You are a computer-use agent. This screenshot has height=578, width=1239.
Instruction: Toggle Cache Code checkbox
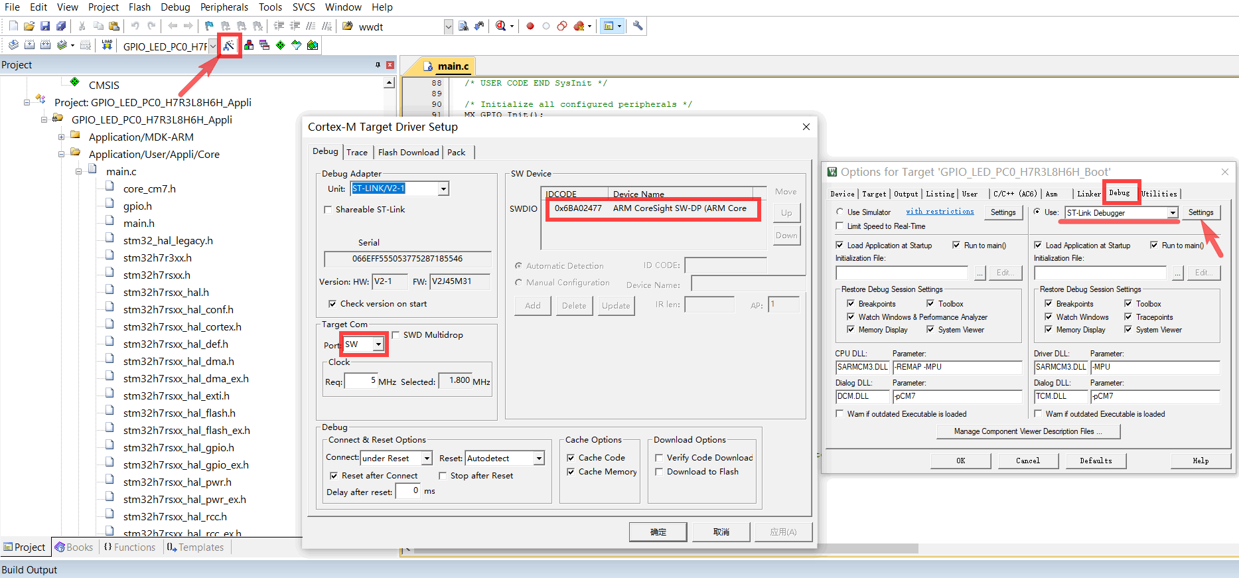click(x=571, y=458)
